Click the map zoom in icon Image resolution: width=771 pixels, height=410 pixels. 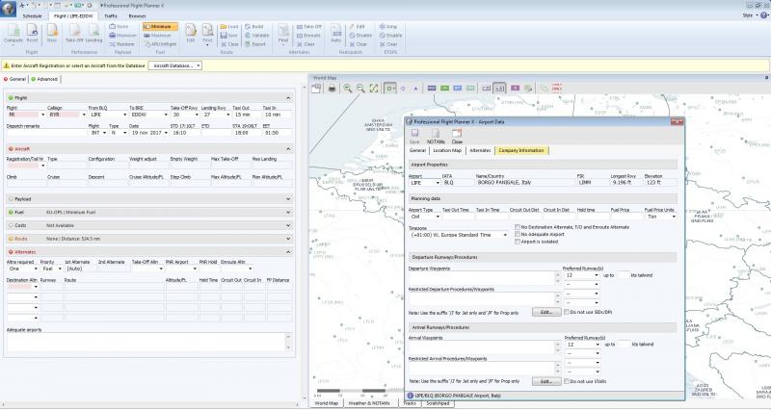click(x=348, y=89)
